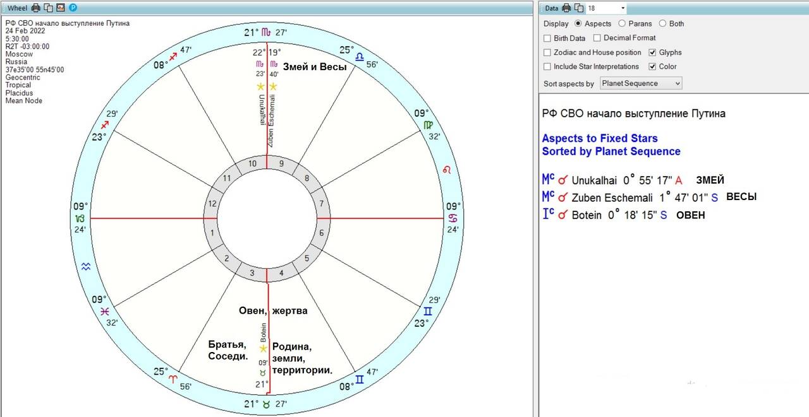Select house 7 segment on inner ring
This screenshot has width=809, height=417.
pos(322,203)
